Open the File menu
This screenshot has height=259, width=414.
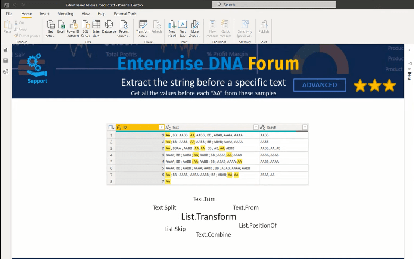(9, 14)
